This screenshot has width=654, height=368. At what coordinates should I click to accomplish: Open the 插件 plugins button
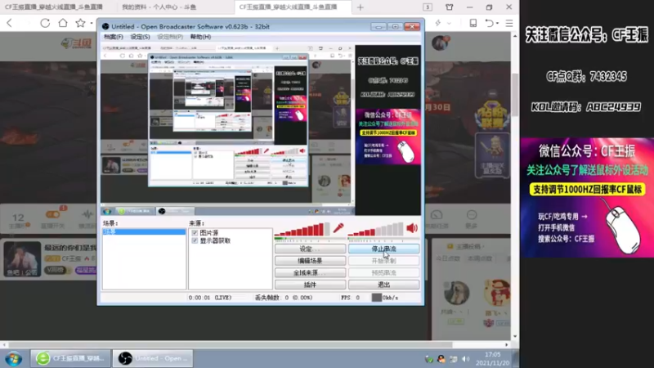pos(310,285)
